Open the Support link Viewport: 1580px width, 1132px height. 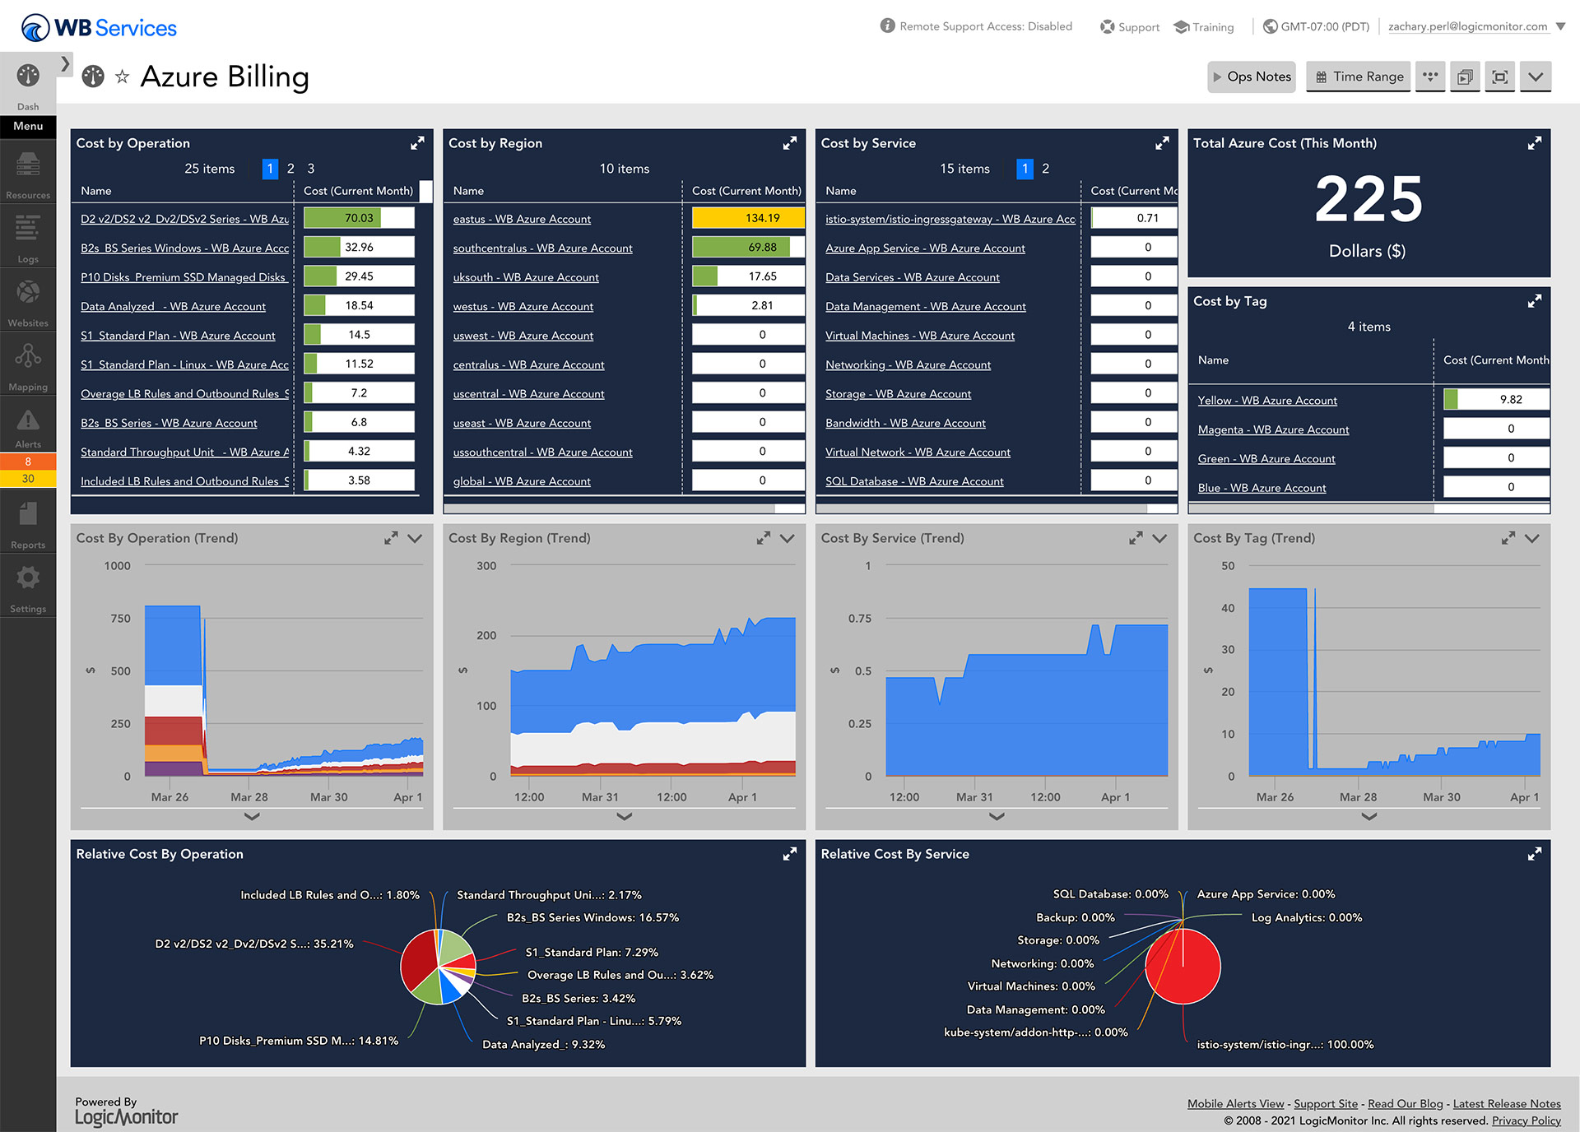point(1130,26)
